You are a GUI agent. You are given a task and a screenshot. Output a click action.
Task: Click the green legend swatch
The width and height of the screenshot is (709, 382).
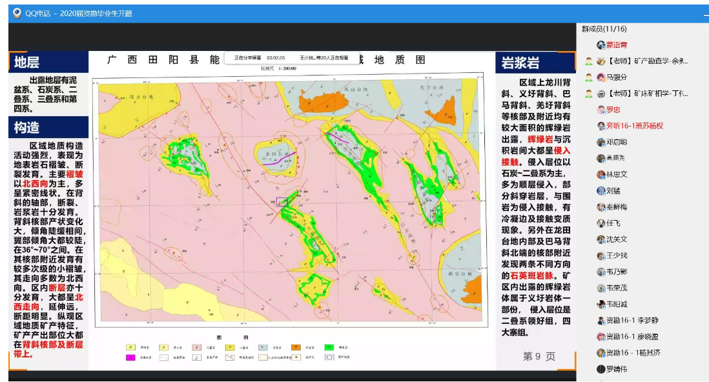(328, 347)
